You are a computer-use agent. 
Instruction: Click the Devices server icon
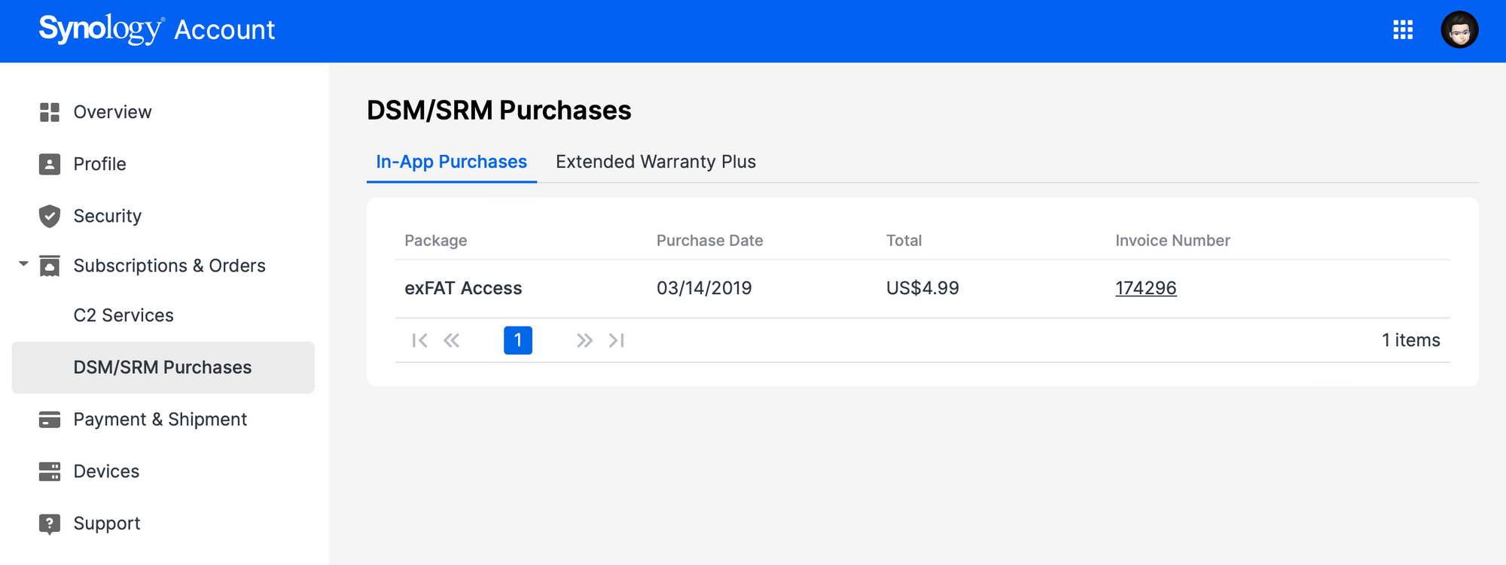(x=50, y=471)
